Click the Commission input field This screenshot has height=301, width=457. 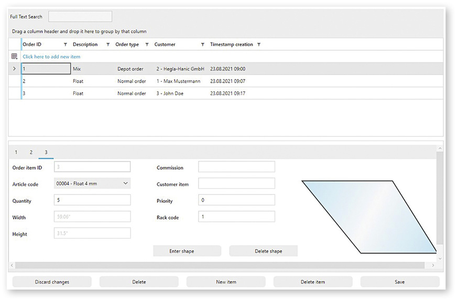[236, 167]
